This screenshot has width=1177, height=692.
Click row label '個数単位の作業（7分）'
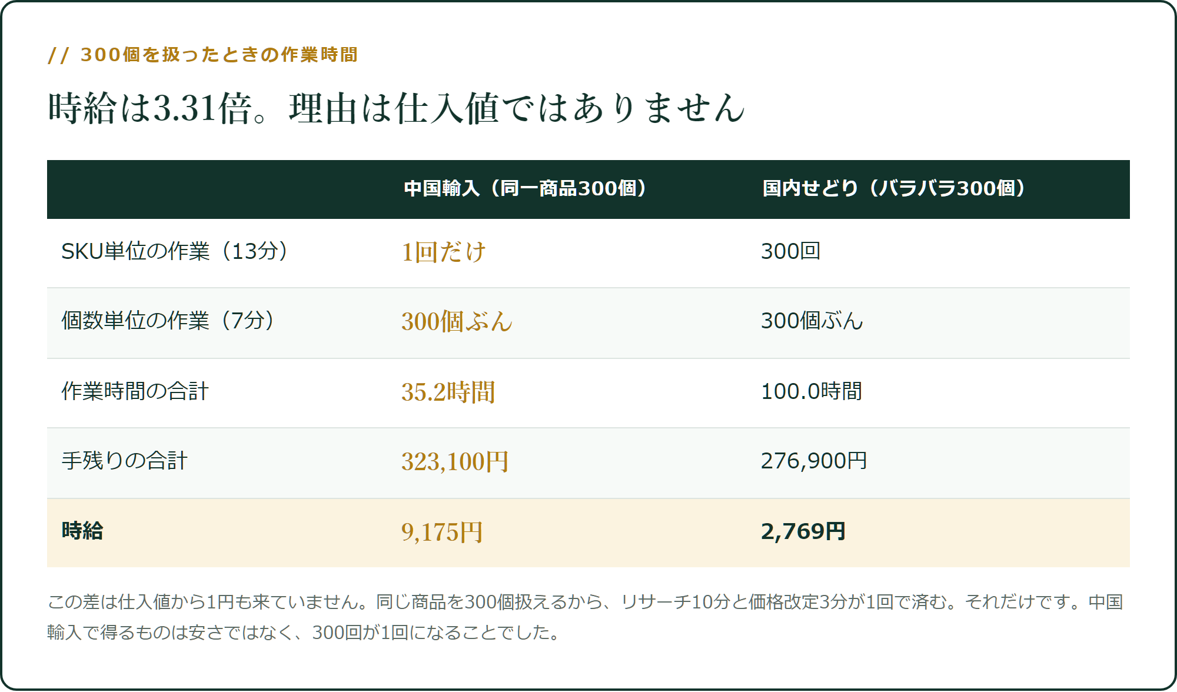168,321
